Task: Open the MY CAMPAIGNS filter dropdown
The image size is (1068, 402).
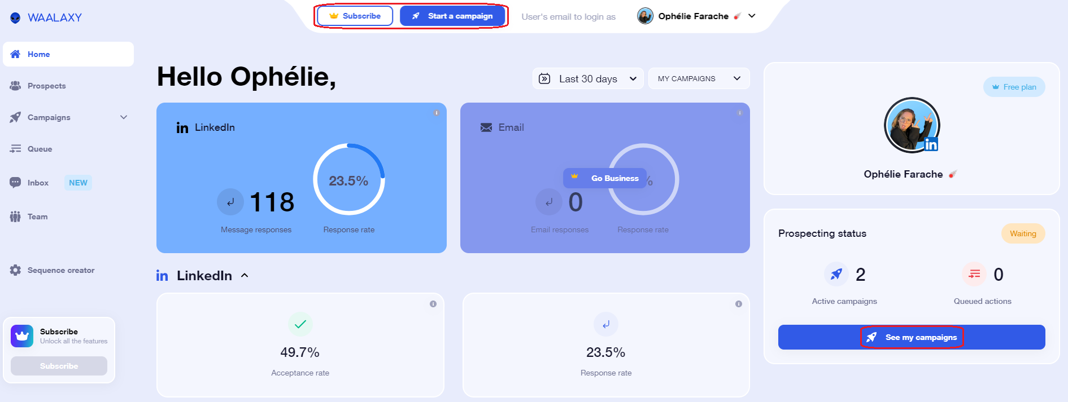Action: [x=699, y=78]
